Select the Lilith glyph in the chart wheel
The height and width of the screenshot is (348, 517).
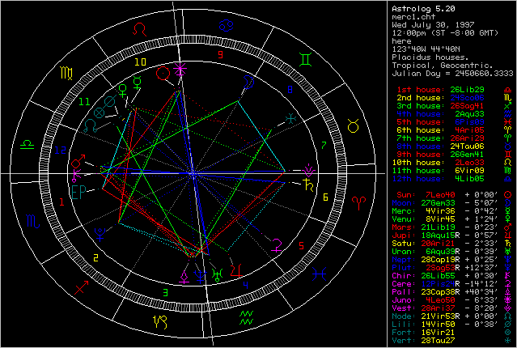pyautogui.click(x=109, y=102)
